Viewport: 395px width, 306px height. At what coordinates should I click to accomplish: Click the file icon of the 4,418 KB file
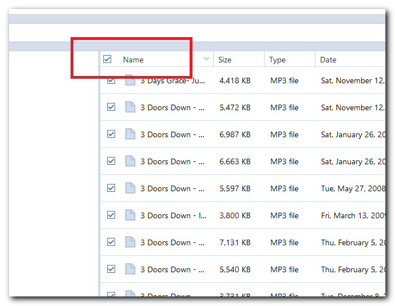130,80
